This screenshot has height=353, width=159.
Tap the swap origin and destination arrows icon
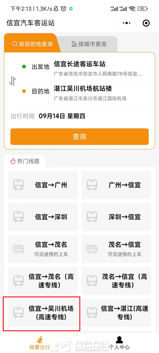coord(13,81)
